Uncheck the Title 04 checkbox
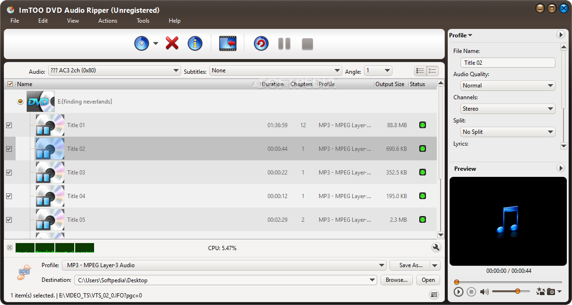Screen dimensions: 572x305 point(9,196)
